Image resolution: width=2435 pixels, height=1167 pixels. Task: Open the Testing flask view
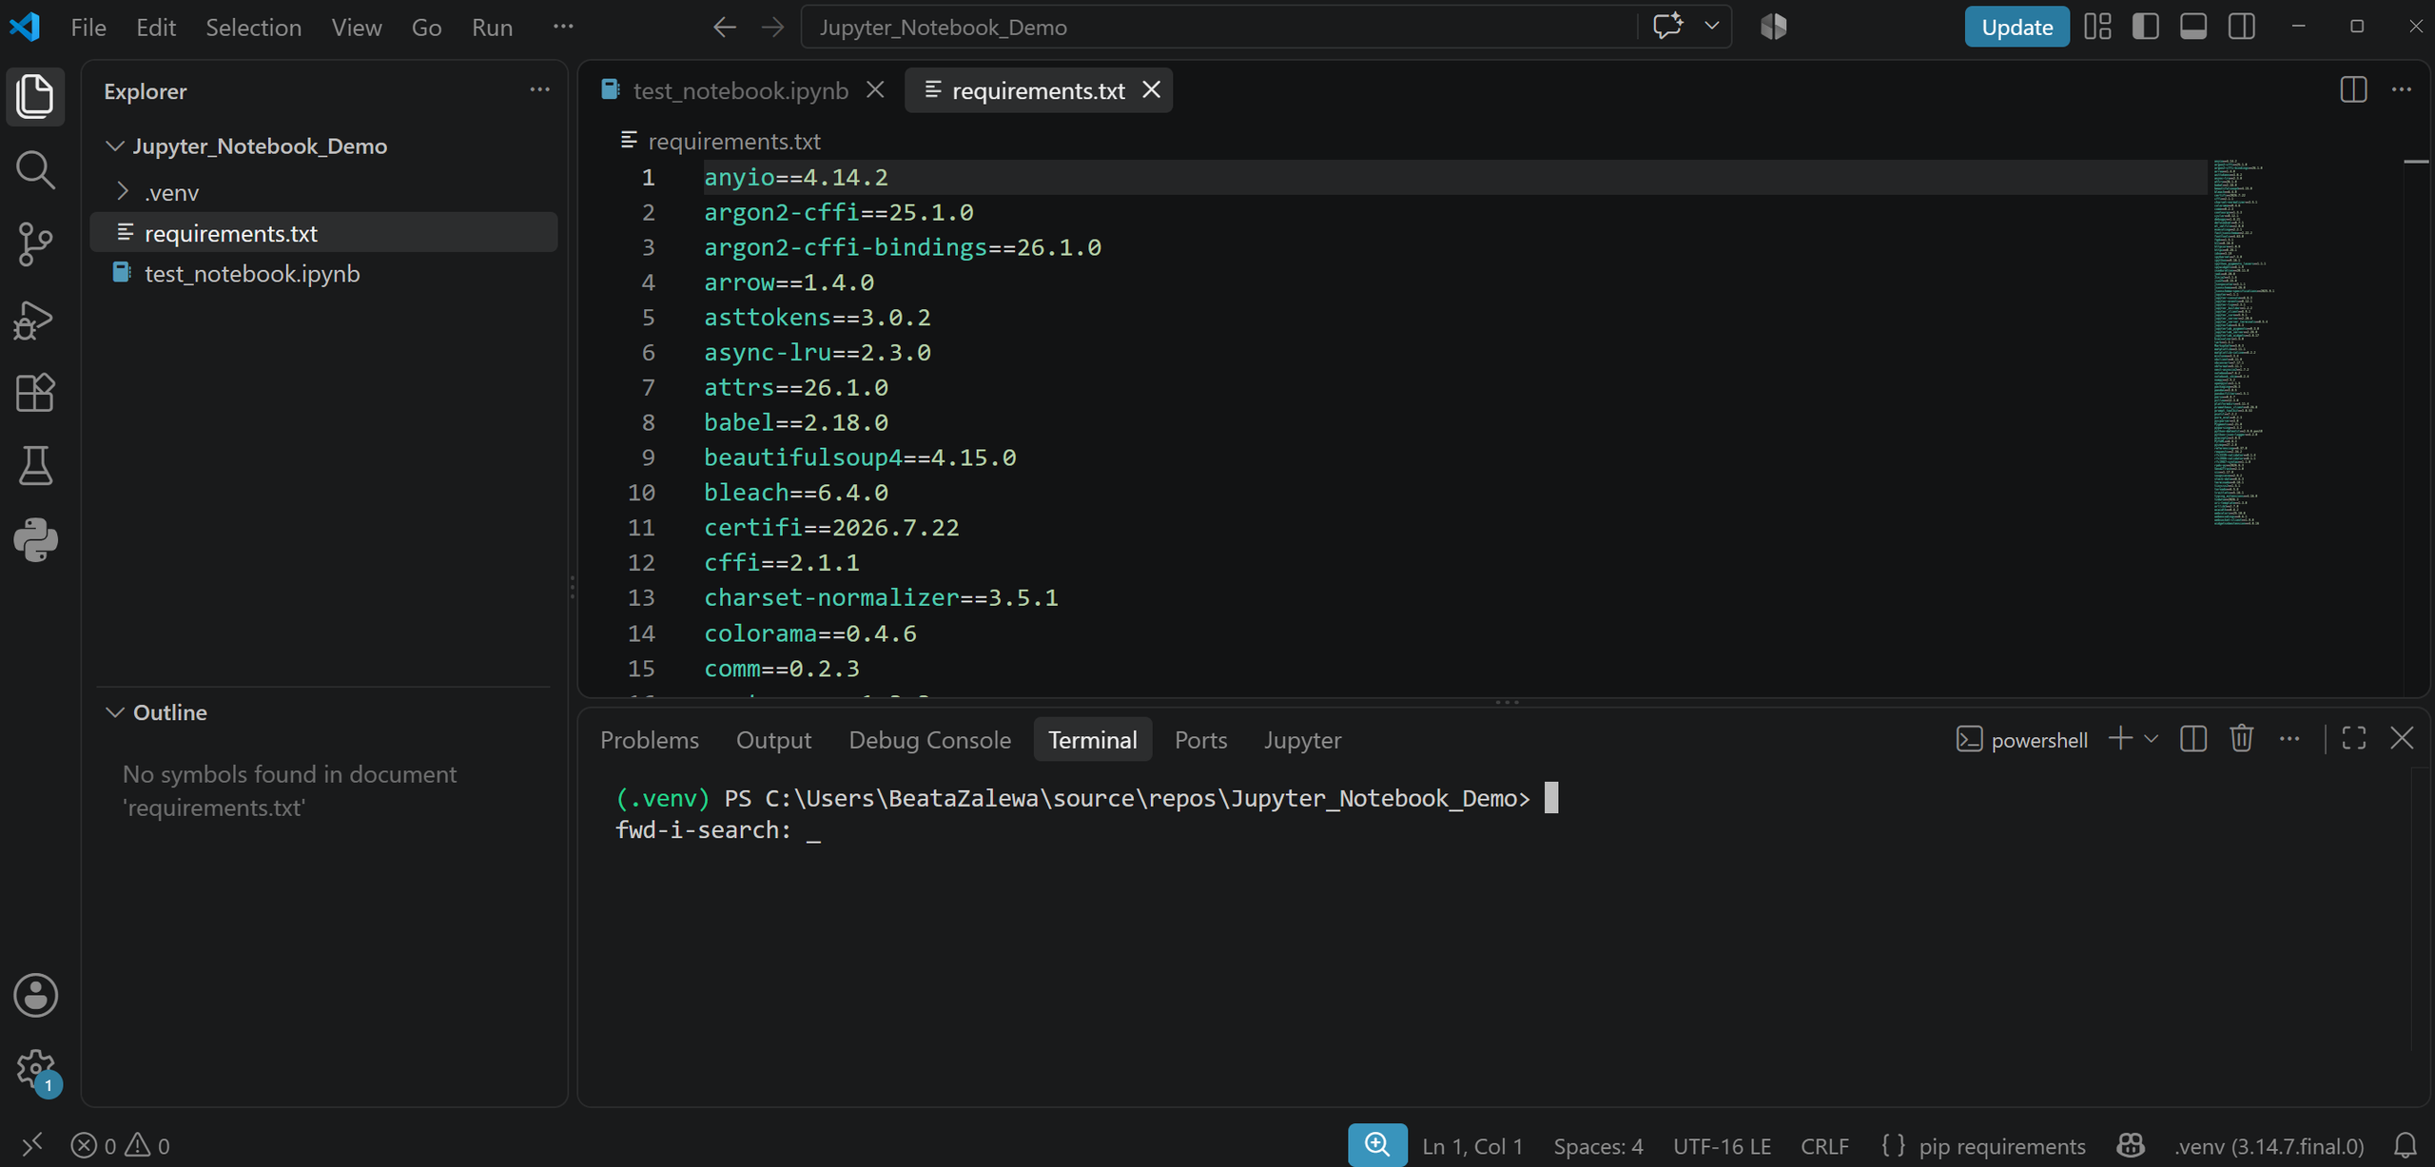pos(35,466)
